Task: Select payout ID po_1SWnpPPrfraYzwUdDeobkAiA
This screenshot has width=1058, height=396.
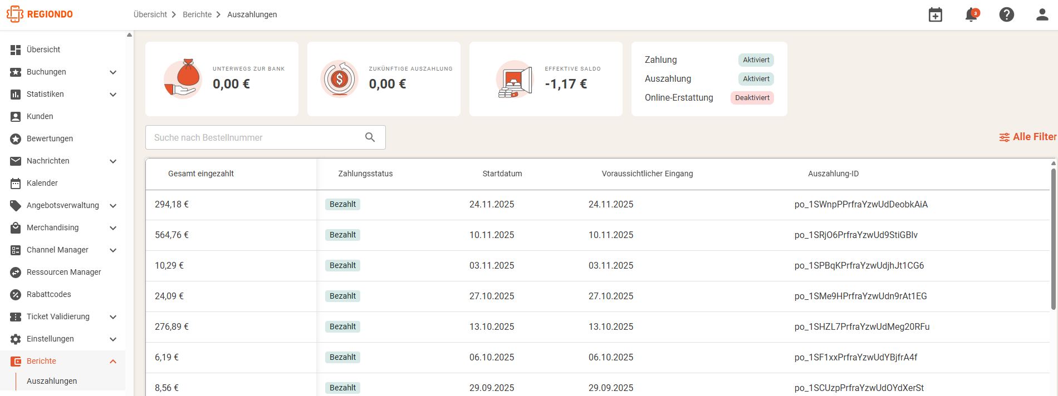Action: pyautogui.click(x=861, y=205)
